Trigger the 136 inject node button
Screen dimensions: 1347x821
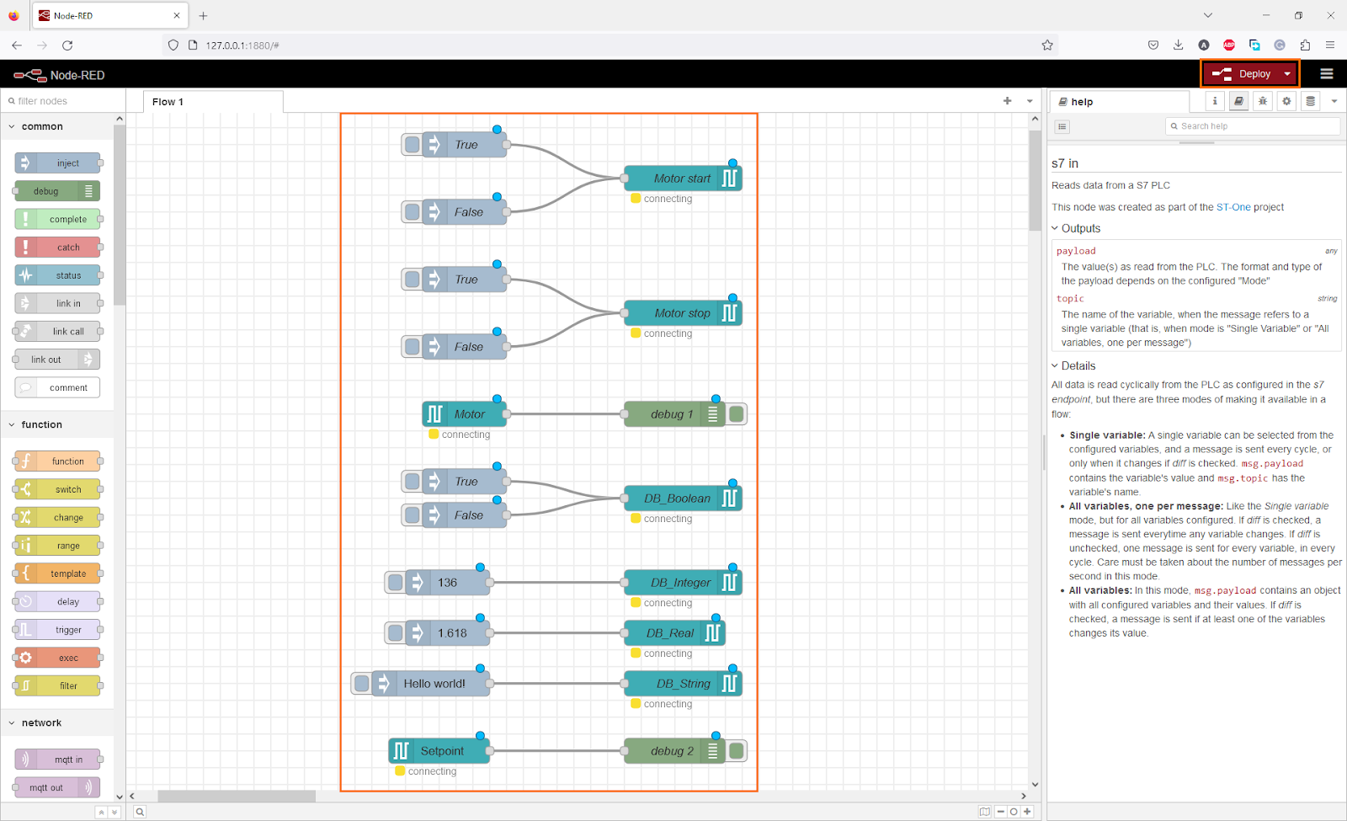click(395, 583)
